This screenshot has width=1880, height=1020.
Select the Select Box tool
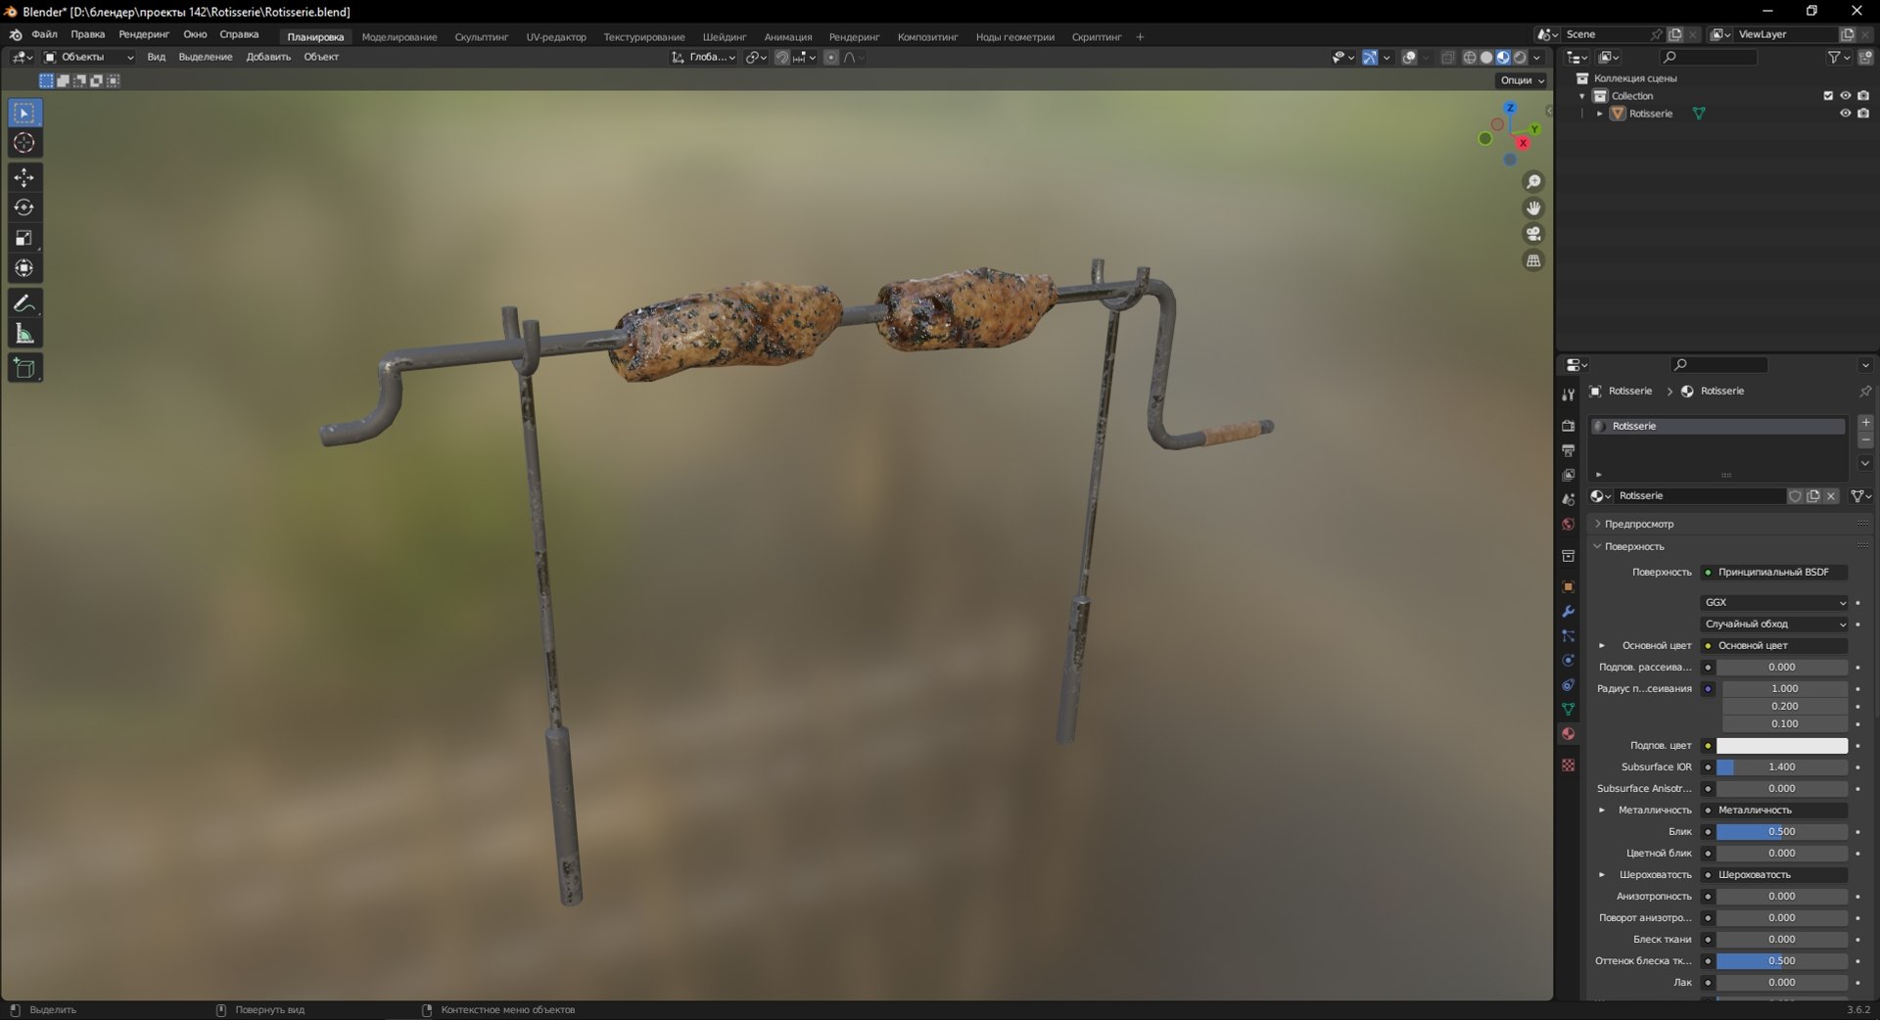[24, 113]
